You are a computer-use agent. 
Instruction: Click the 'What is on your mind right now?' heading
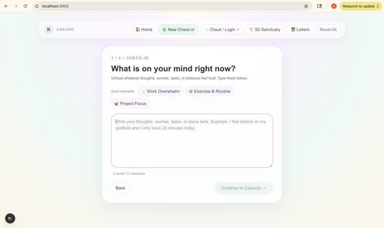[173, 68]
